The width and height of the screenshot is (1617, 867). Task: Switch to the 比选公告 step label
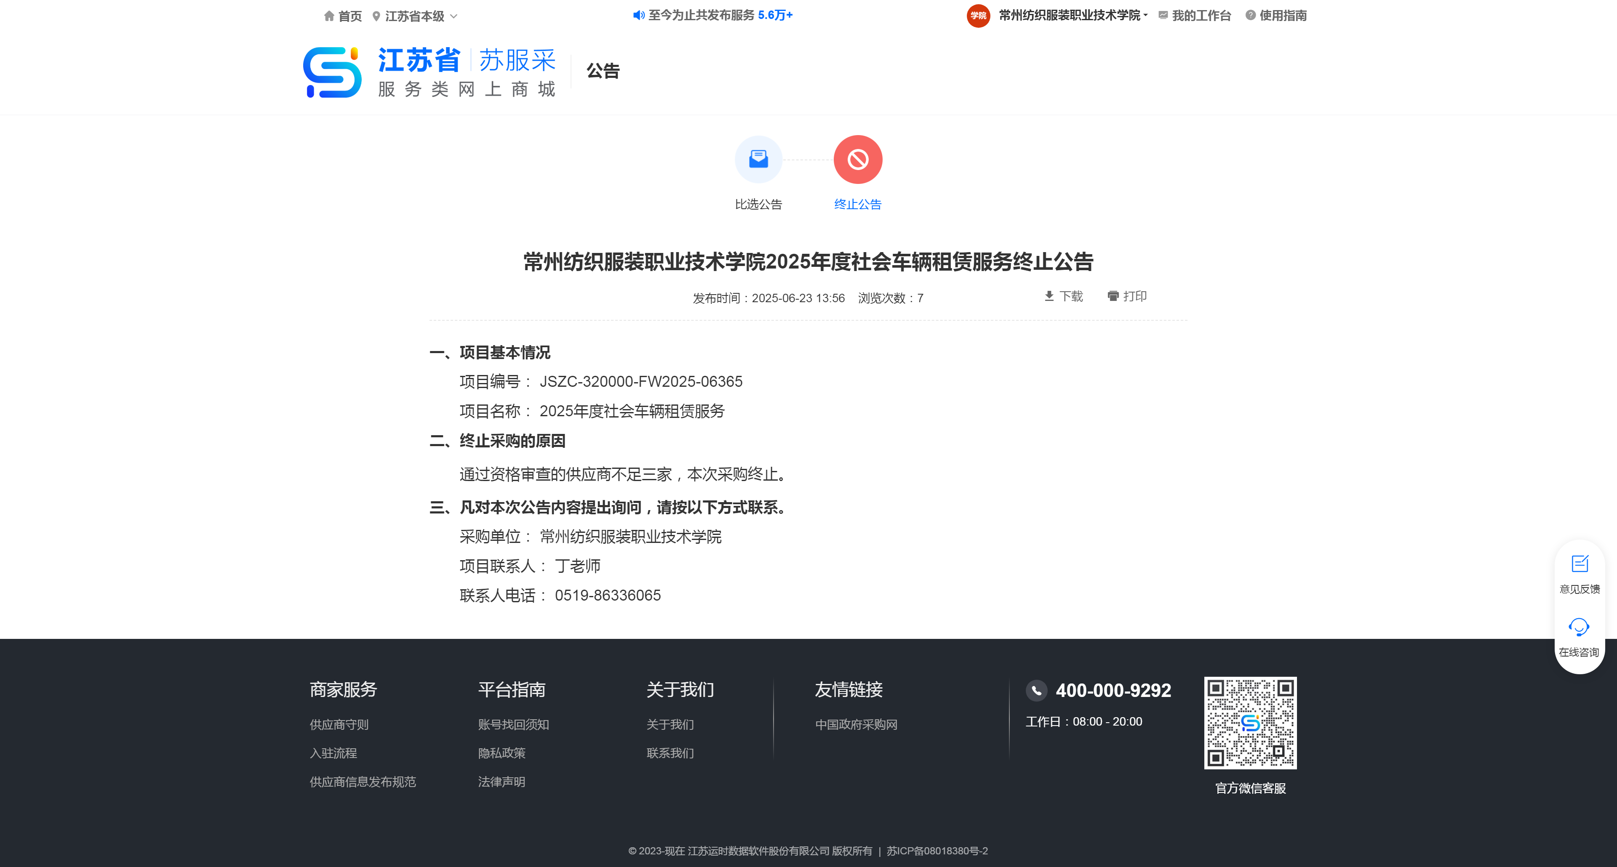point(758,205)
